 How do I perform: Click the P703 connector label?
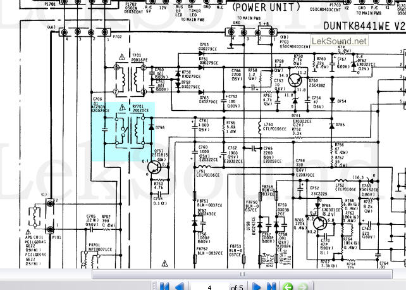pyautogui.click(x=285, y=41)
